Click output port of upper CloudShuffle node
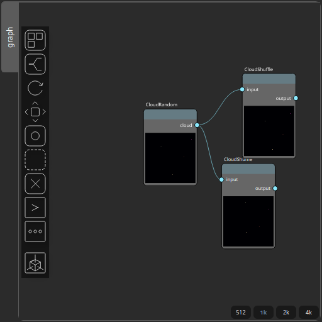Viewport: 322px width, 322px height. (x=296, y=98)
